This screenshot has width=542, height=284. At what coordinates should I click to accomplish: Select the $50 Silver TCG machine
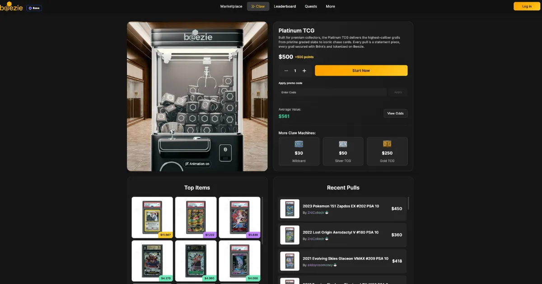point(343,151)
